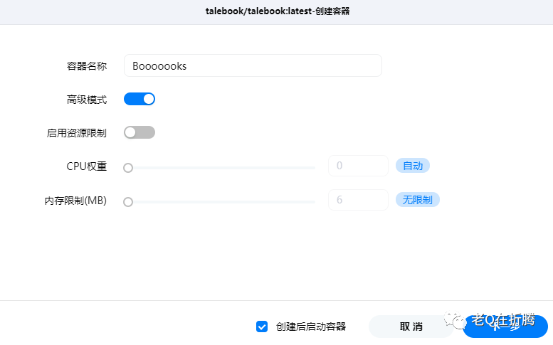
Task: Uncheck the 创建后启动容器 checkbox
Action: point(262,327)
